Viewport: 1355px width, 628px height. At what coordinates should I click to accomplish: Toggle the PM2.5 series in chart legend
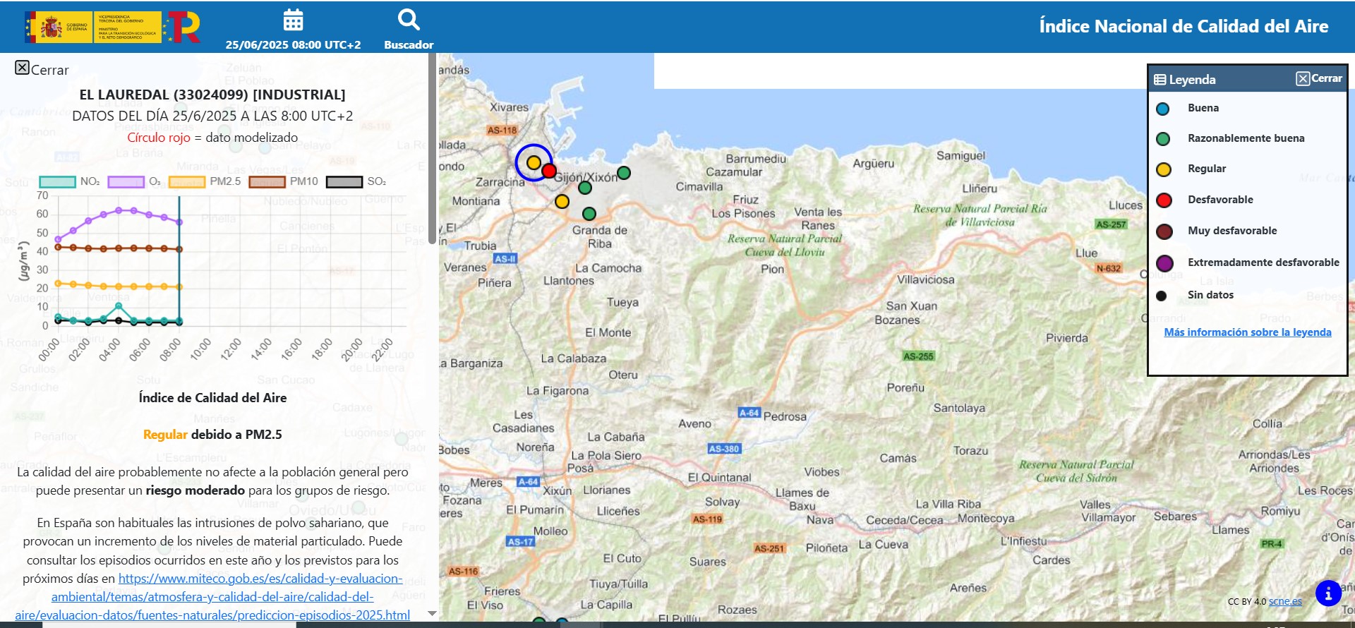[205, 181]
